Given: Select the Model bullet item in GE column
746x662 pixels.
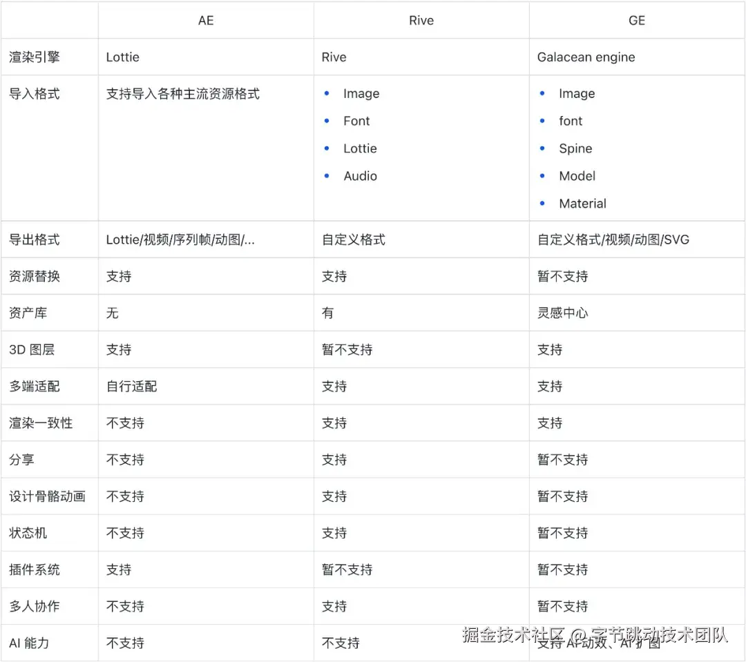Looking at the screenshot, I should click(x=577, y=176).
